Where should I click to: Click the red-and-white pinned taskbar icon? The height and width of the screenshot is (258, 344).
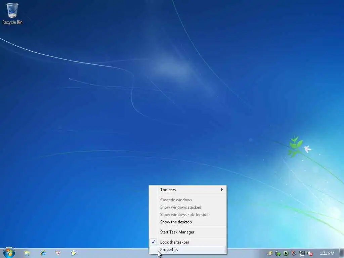[58, 253]
